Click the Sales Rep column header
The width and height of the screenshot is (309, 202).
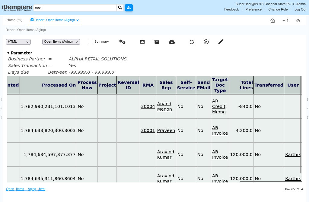pos(166,85)
